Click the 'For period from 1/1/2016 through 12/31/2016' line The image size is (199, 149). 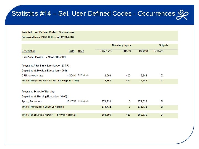48,37
